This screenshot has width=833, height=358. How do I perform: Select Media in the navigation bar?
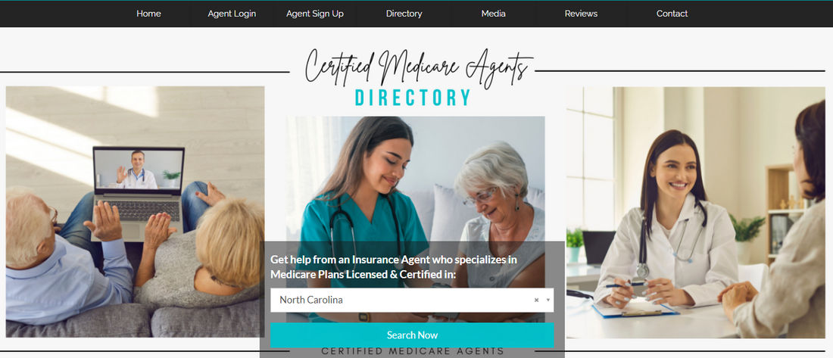click(x=494, y=14)
